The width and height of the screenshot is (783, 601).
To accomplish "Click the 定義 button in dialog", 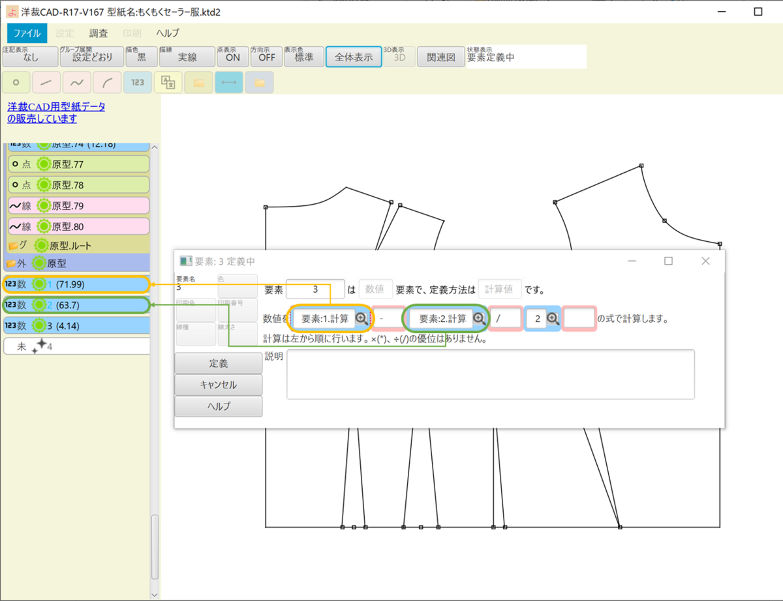I will pos(219,363).
